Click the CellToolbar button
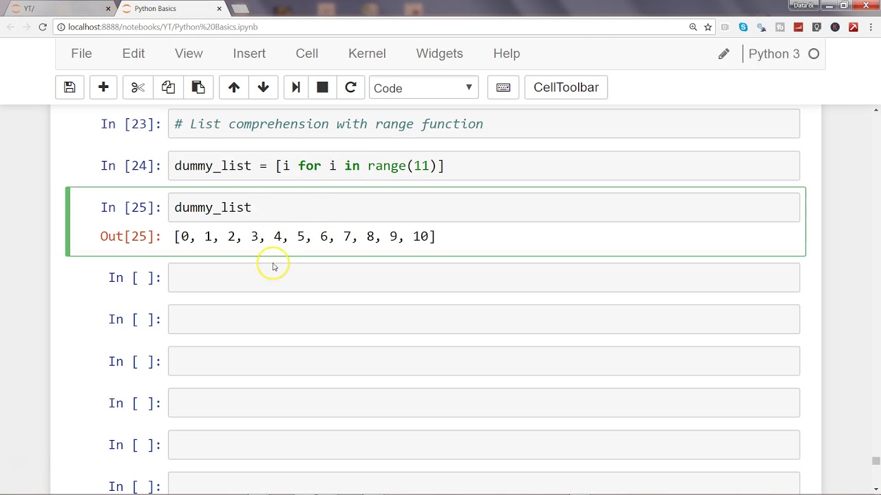881x495 pixels. coord(566,87)
